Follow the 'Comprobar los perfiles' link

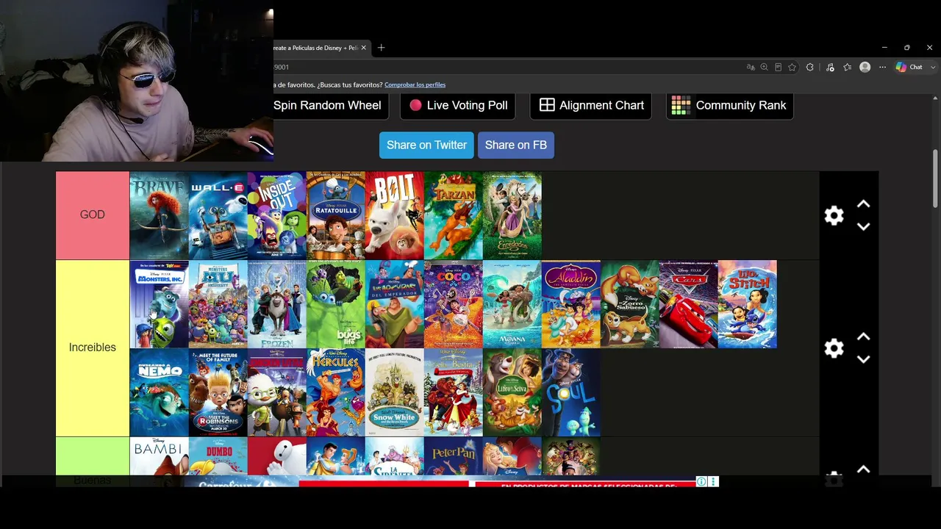(415, 84)
